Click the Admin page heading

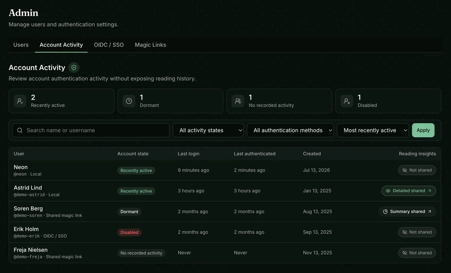click(23, 13)
